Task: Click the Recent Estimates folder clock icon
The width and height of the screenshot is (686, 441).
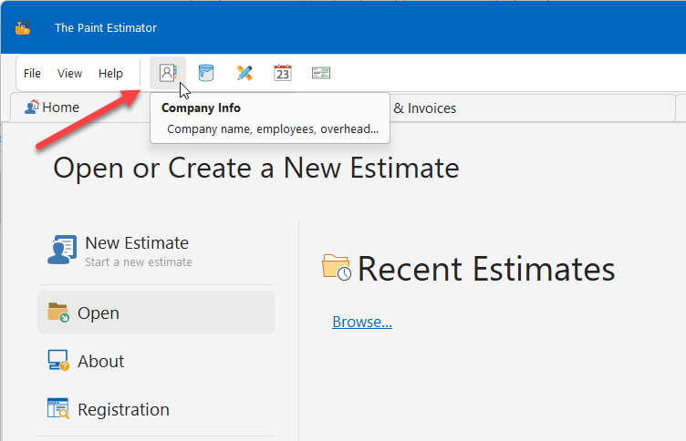Action: pyautogui.click(x=336, y=268)
